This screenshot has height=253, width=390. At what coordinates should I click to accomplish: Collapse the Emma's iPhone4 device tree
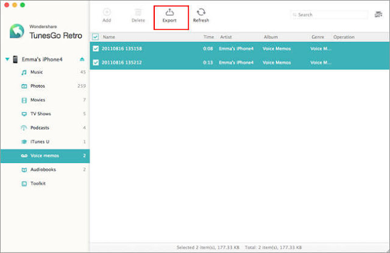[x=7, y=59]
